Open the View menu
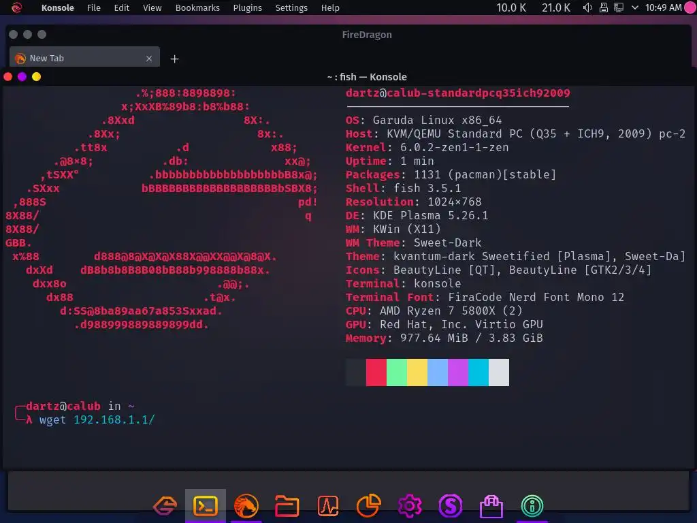 coord(152,8)
